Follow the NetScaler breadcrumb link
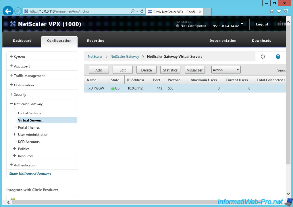 pos(95,57)
